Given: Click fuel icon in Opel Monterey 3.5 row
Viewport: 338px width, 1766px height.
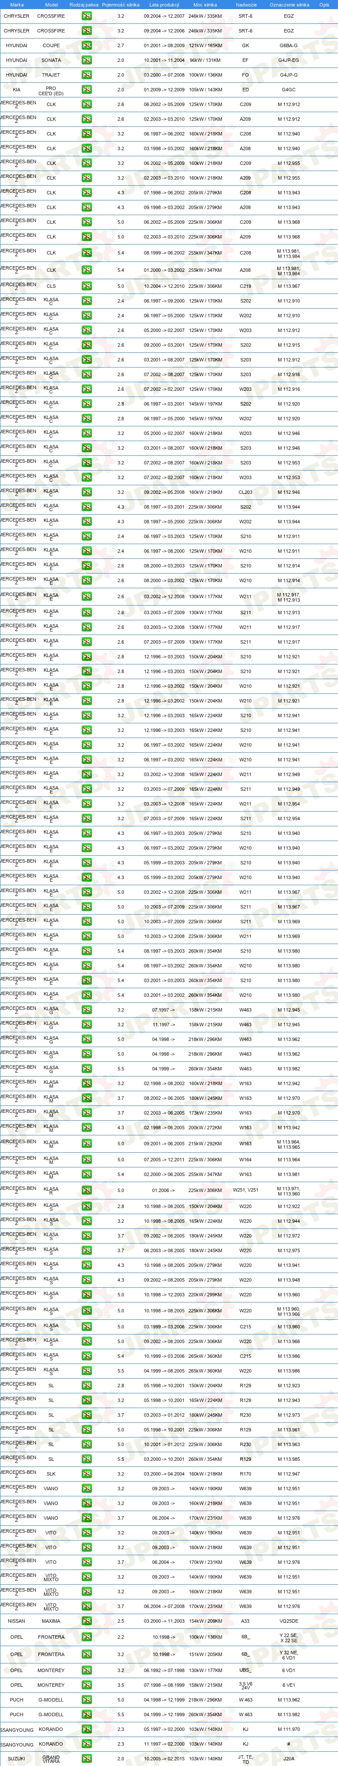Looking at the screenshot, I should tap(86, 1685).
